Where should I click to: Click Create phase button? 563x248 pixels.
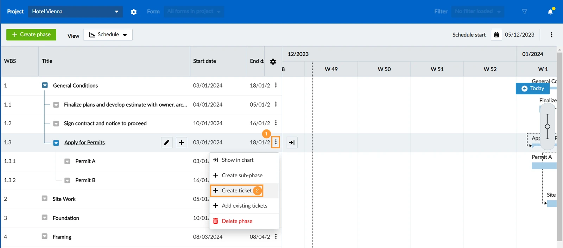[31, 35]
